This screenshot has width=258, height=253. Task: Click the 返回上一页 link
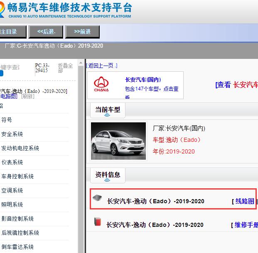click(x=102, y=66)
